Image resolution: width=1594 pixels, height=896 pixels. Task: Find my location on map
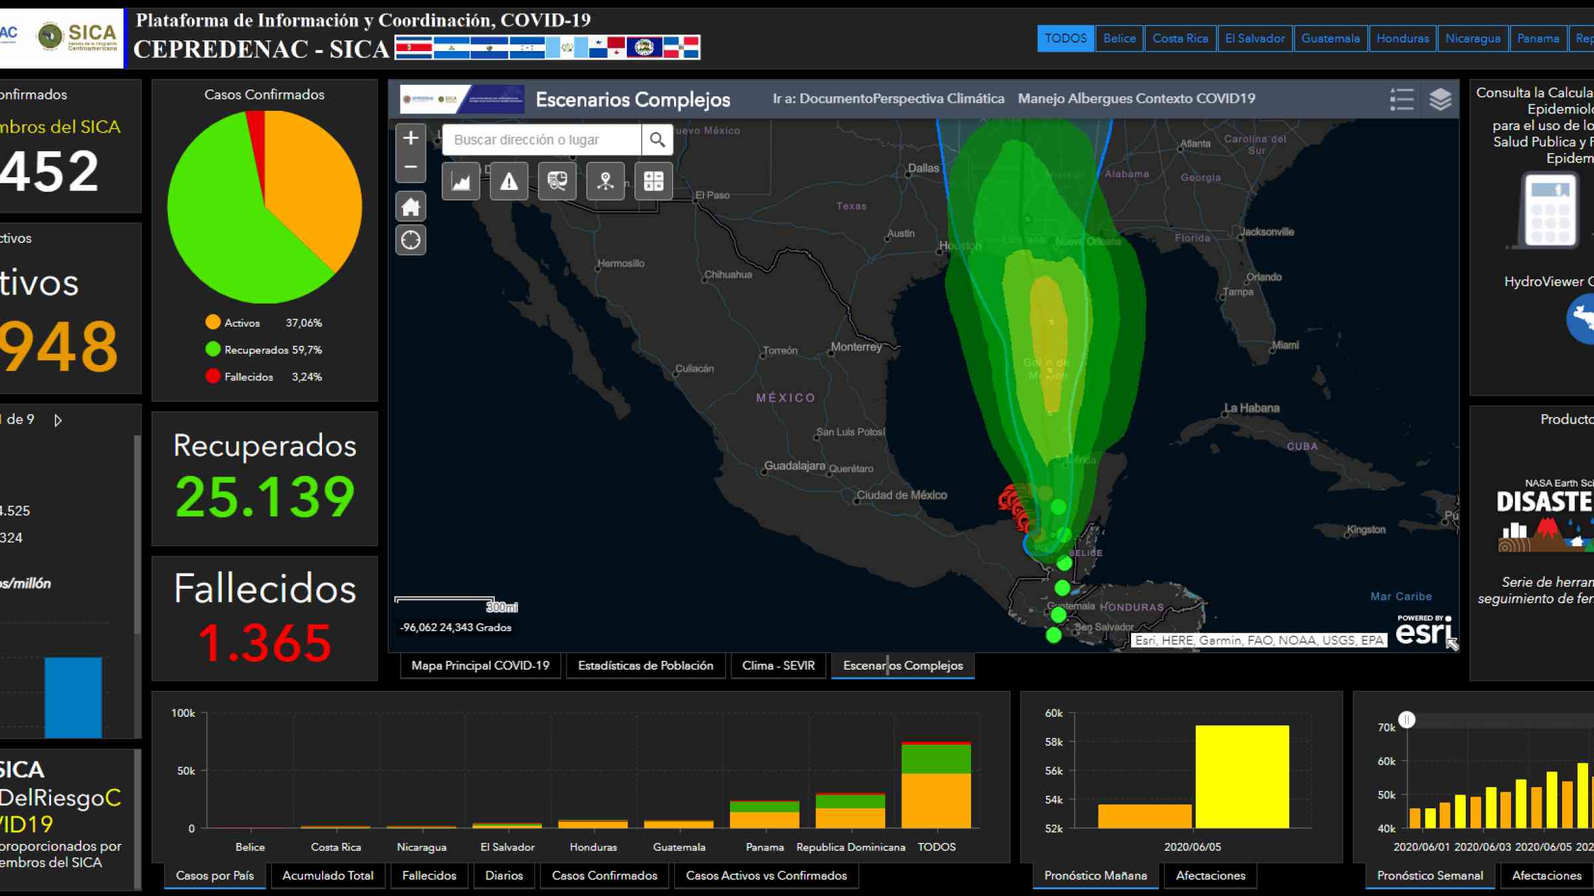click(410, 240)
